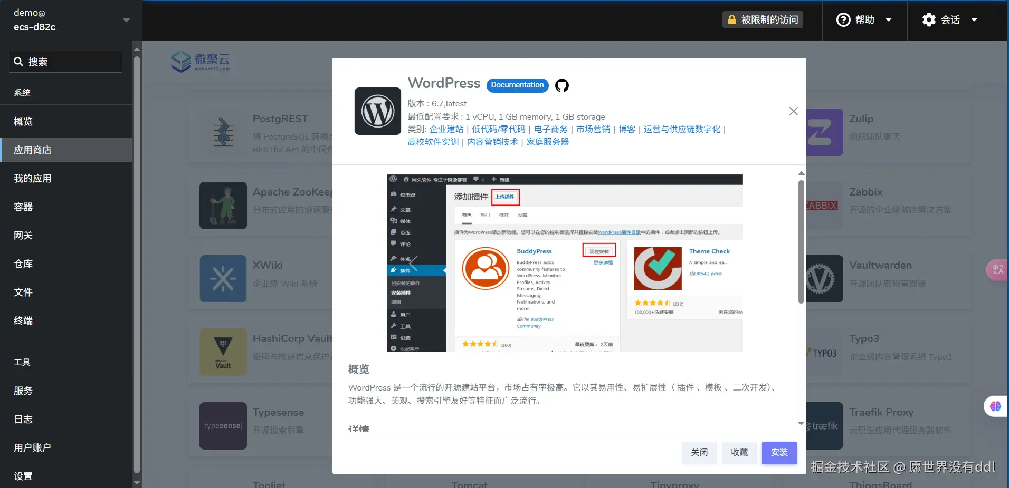1009x488 pixels.
Task: Click the 被限制的访问 button
Action: (x=763, y=20)
